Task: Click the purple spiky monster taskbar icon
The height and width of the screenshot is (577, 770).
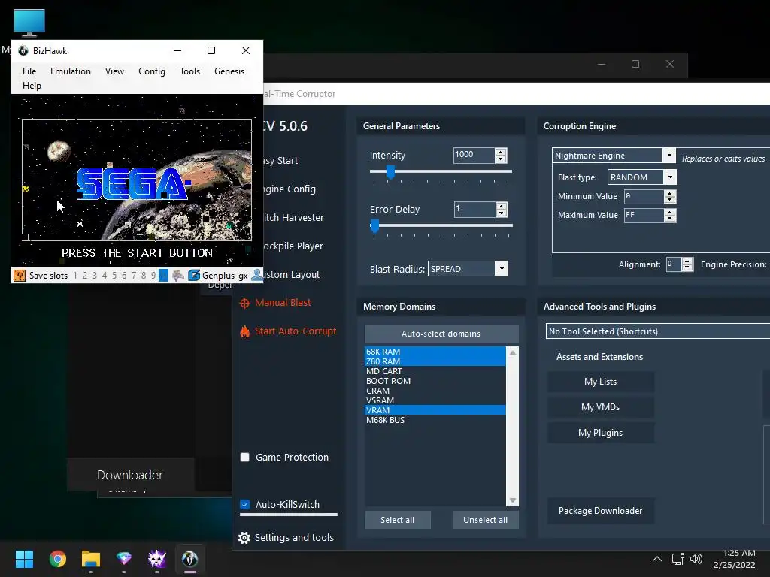Action: coord(157,559)
